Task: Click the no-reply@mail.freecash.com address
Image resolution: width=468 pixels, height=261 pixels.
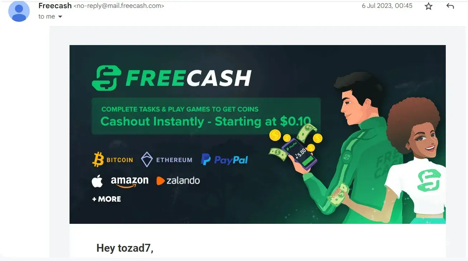Action: pyautogui.click(x=119, y=6)
